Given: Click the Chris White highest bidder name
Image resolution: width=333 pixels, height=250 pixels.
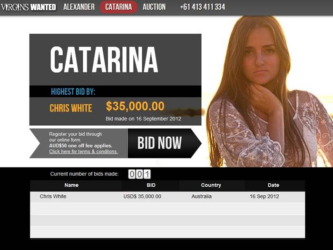Looking at the screenshot, I should [71, 108].
